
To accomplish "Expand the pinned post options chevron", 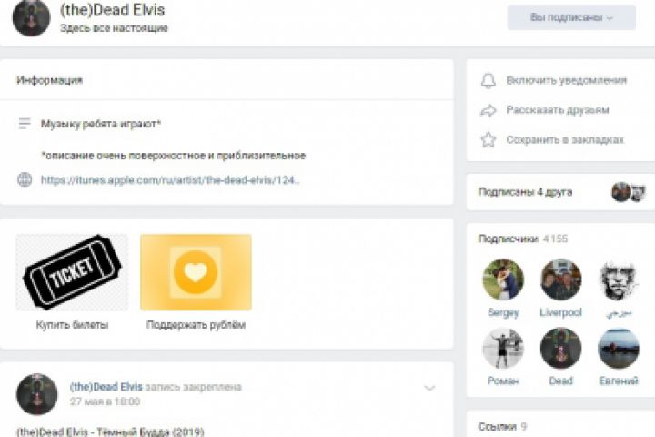I will coord(430,388).
